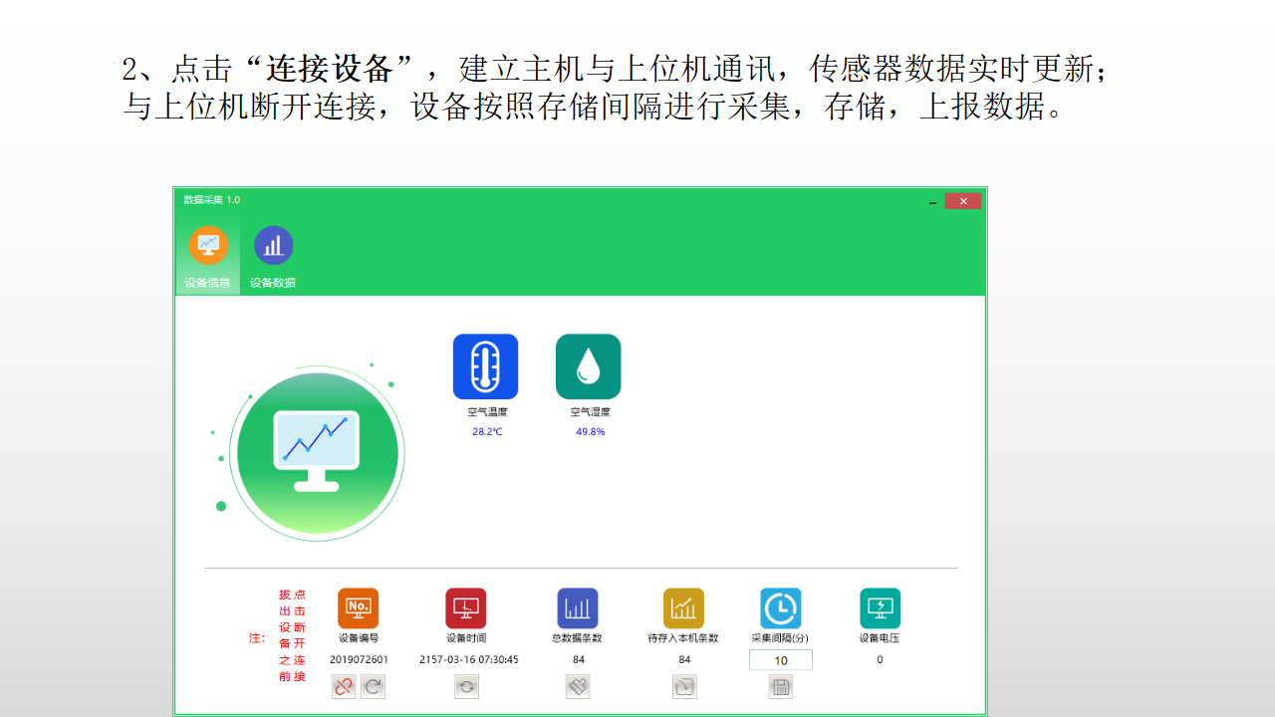Click the yellow 待存入本机条数 chart icon

[683, 607]
